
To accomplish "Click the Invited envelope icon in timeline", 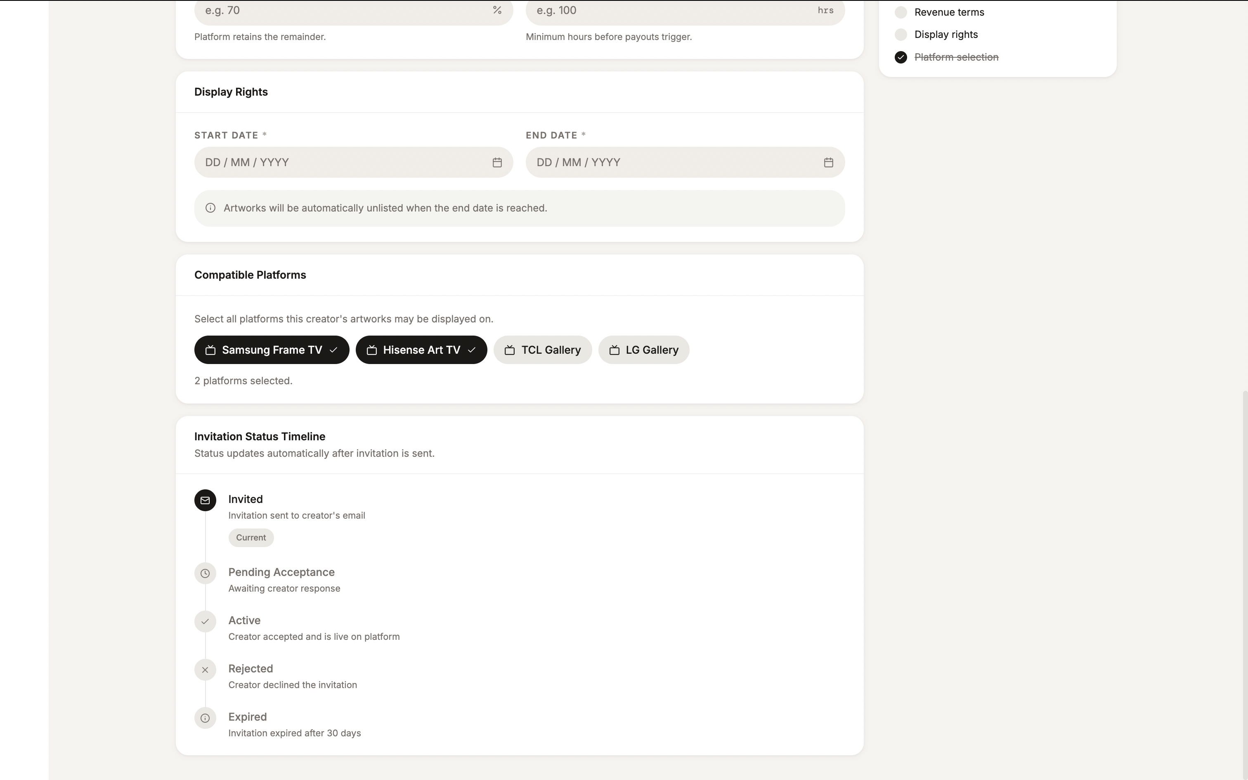I will (205, 500).
